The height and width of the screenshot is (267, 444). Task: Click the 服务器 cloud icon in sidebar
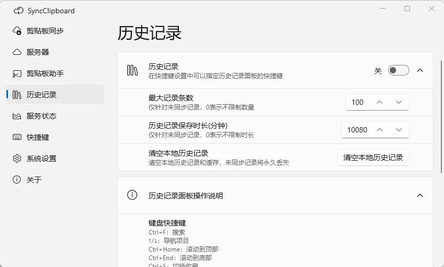pyautogui.click(x=17, y=52)
